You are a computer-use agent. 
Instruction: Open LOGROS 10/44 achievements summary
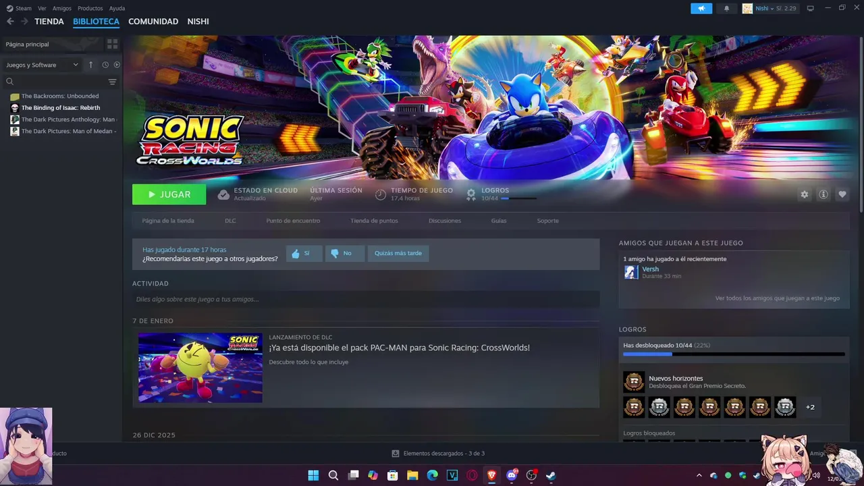[x=503, y=194]
